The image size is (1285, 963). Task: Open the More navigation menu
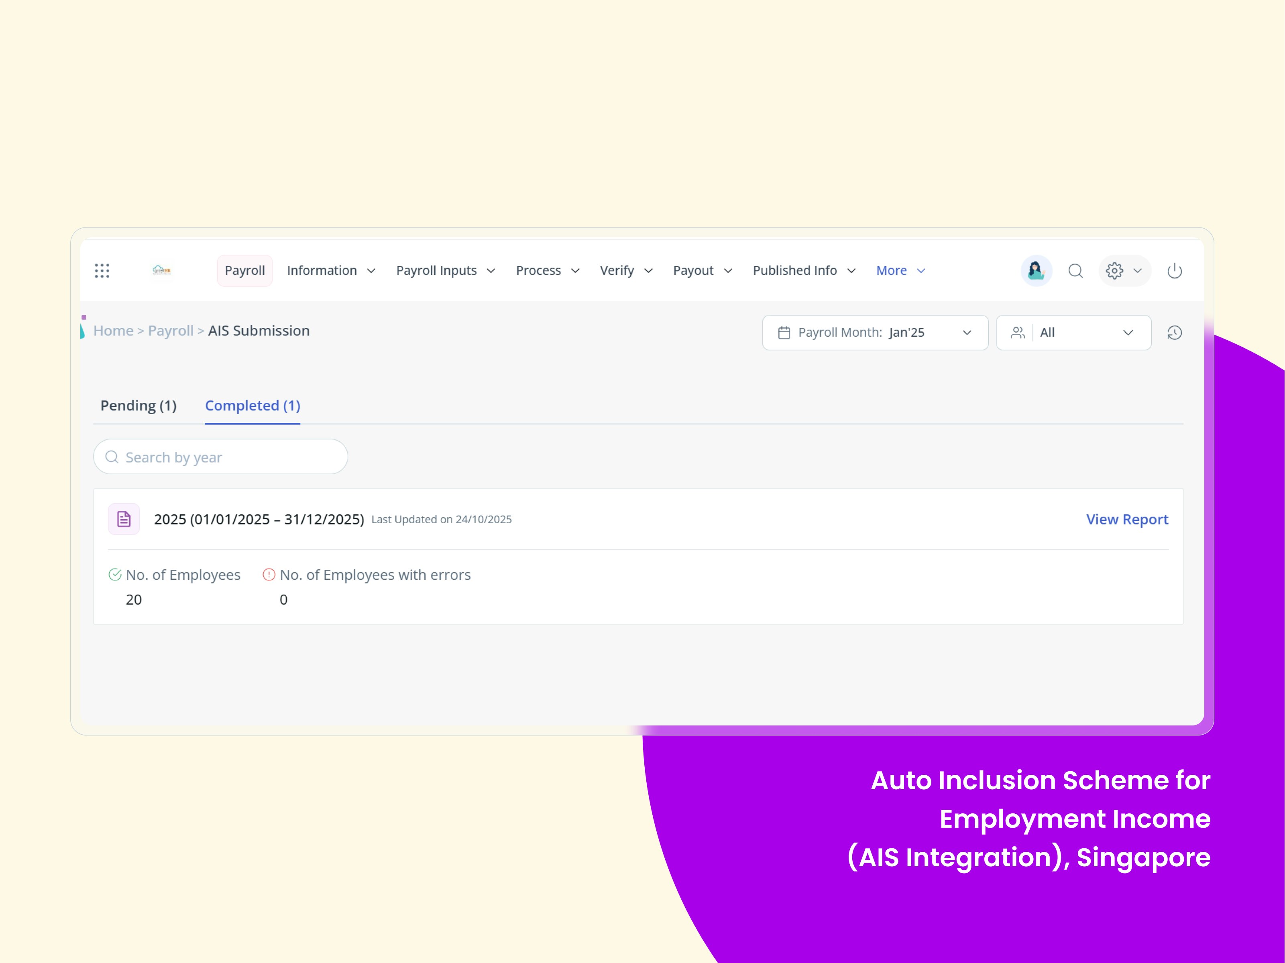[900, 271]
